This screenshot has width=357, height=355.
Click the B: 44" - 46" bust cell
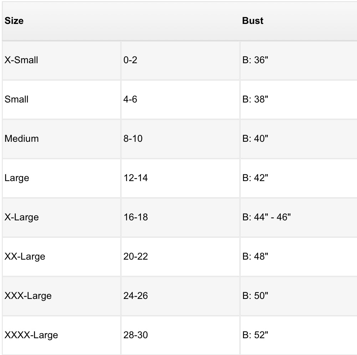pos(267,217)
